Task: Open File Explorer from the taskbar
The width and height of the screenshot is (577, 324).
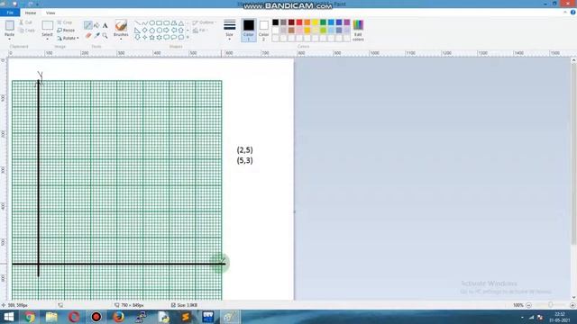Action: tap(51, 317)
